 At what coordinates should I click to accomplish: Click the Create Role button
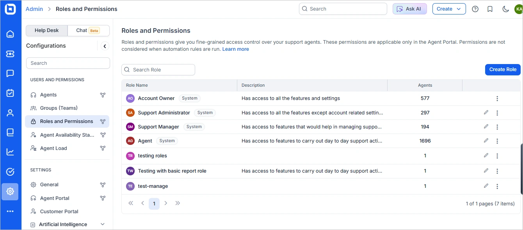pyautogui.click(x=503, y=70)
